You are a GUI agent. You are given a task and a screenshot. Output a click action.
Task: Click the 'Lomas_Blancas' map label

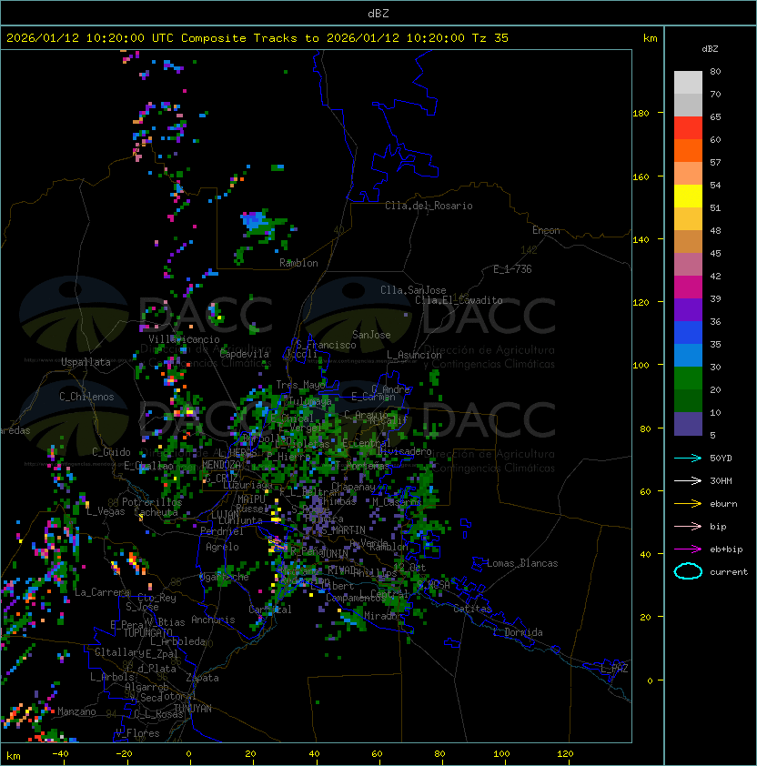coord(522,563)
